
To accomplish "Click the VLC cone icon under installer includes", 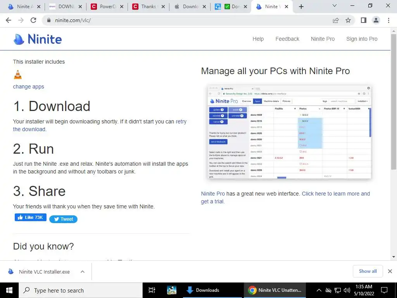I will (x=18, y=75).
